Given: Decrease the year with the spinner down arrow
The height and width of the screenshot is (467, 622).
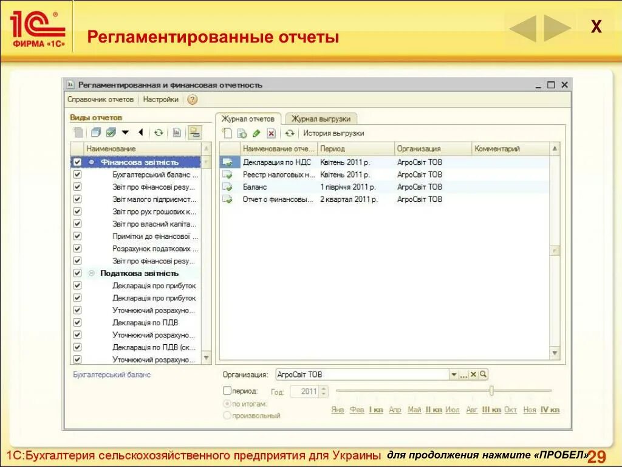Looking at the screenshot, I should (x=324, y=394).
